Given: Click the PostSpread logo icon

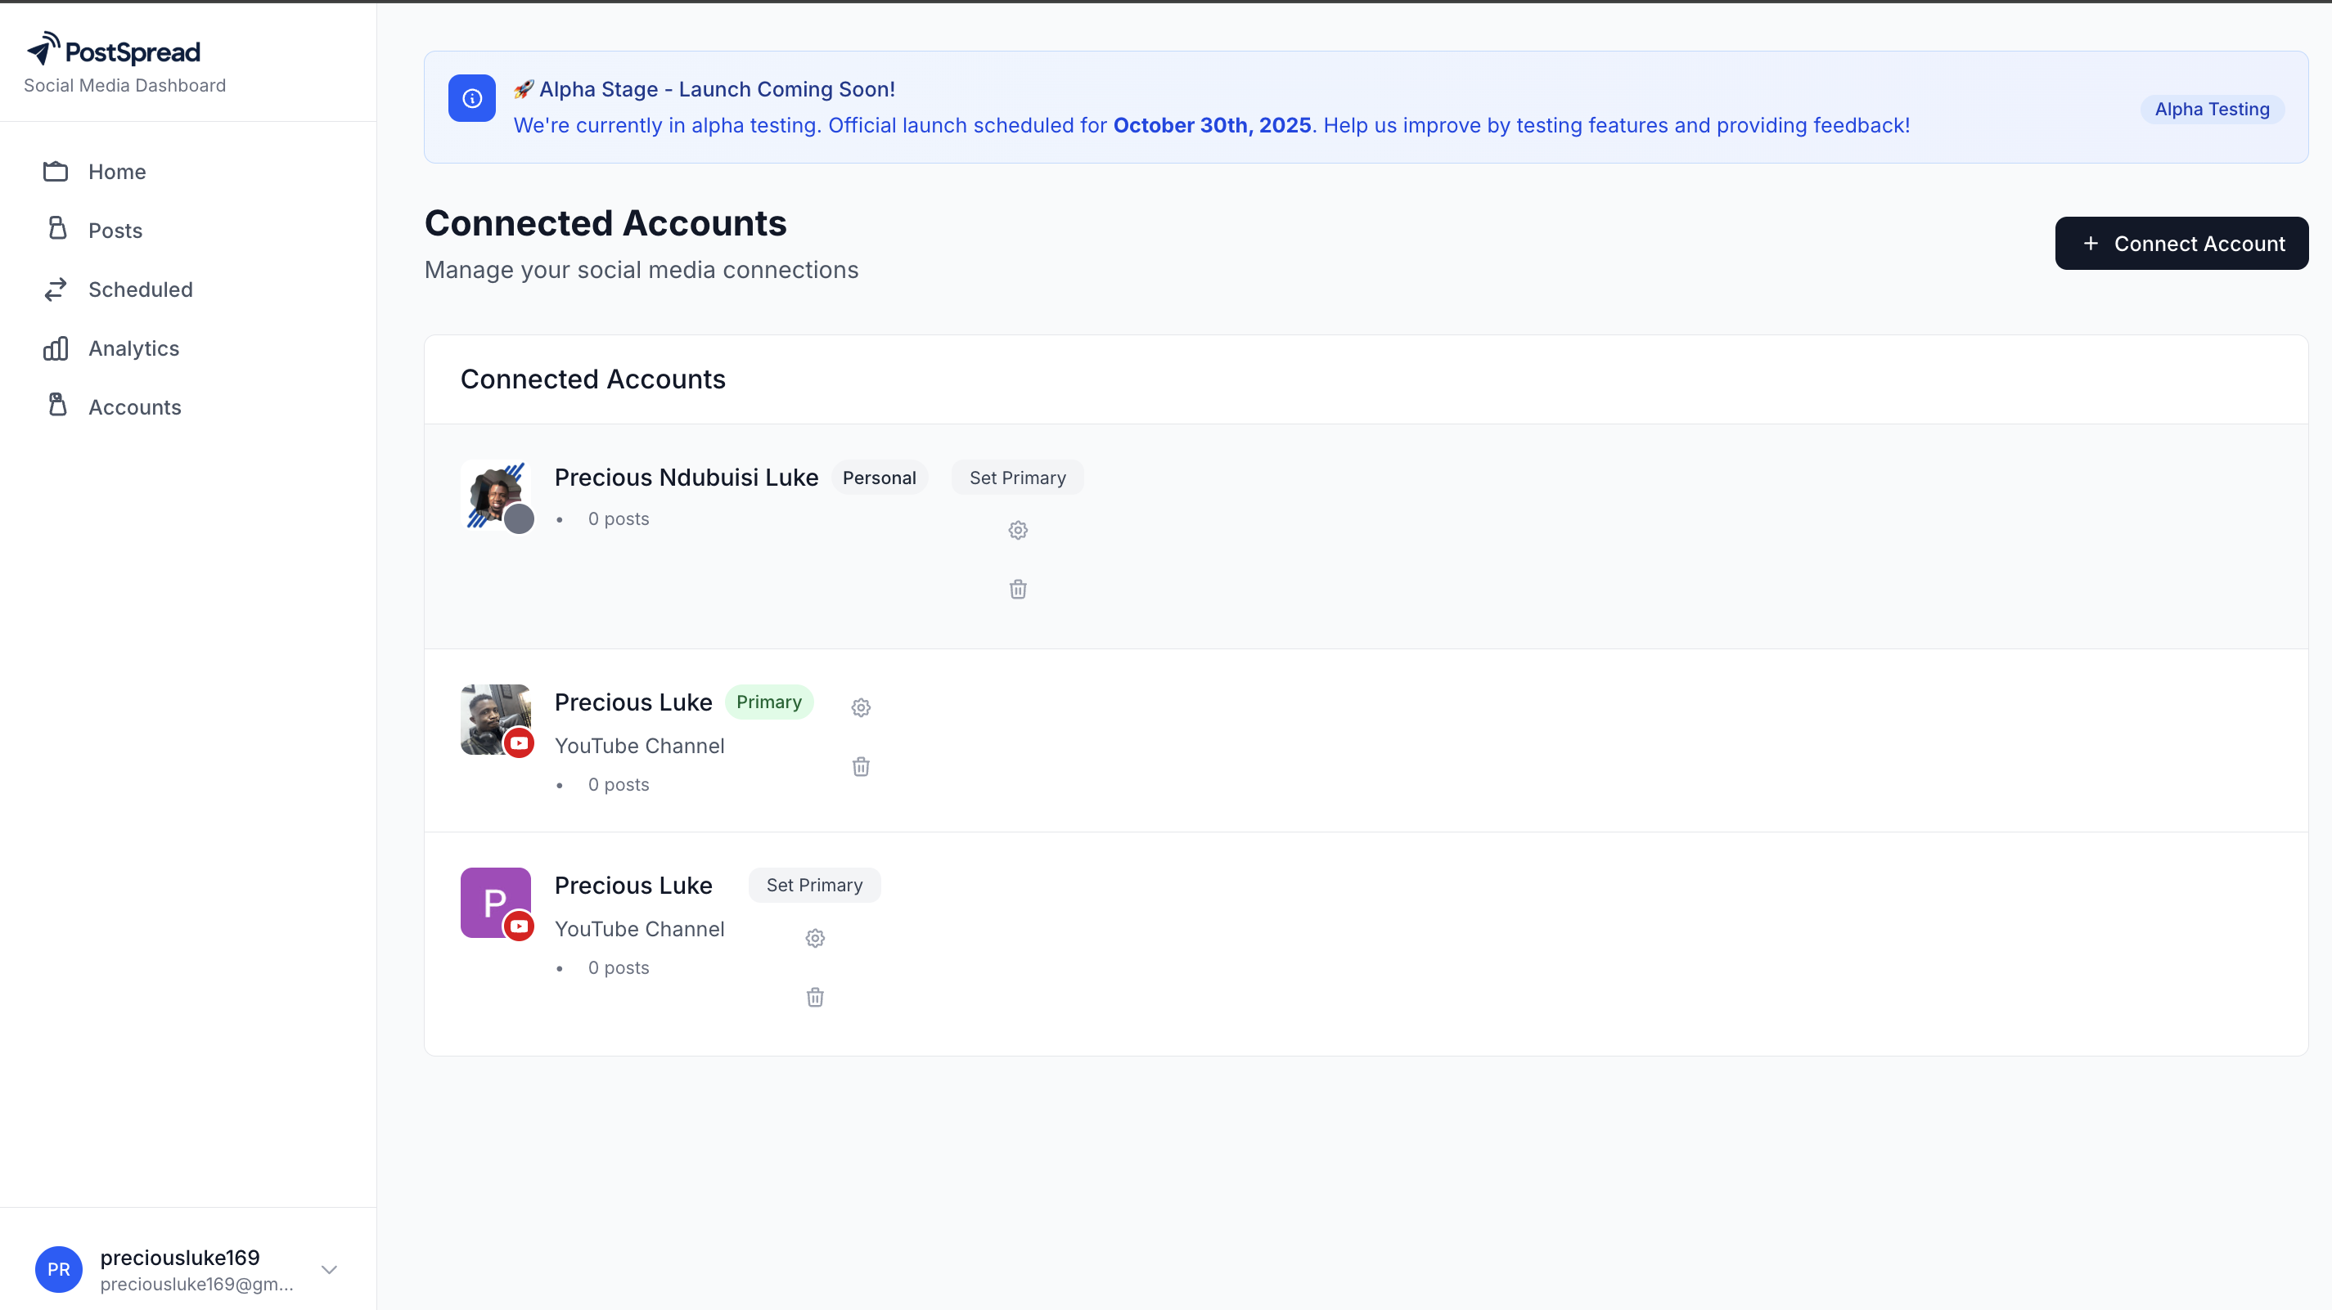Looking at the screenshot, I should point(43,49).
